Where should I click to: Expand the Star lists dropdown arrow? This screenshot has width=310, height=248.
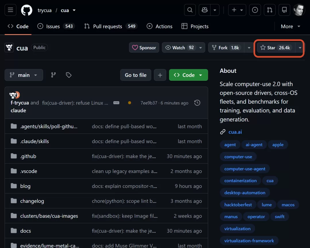(x=300, y=47)
